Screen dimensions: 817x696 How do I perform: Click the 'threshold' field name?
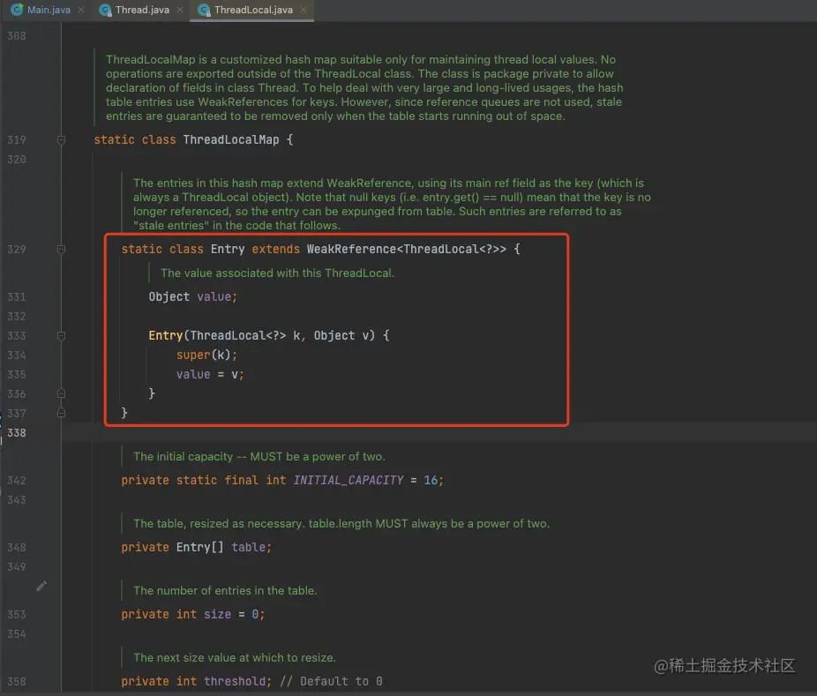pyautogui.click(x=235, y=681)
